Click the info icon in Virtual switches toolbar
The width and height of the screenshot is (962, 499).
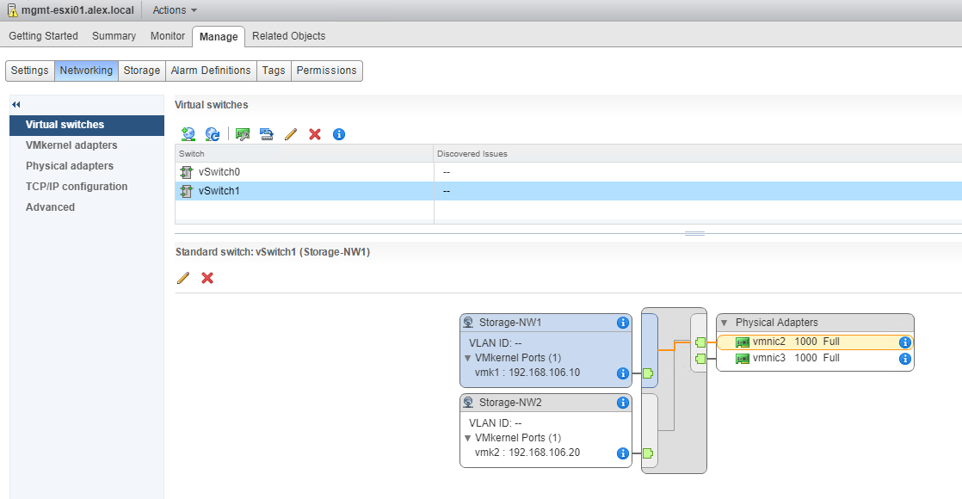click(339, 134)
